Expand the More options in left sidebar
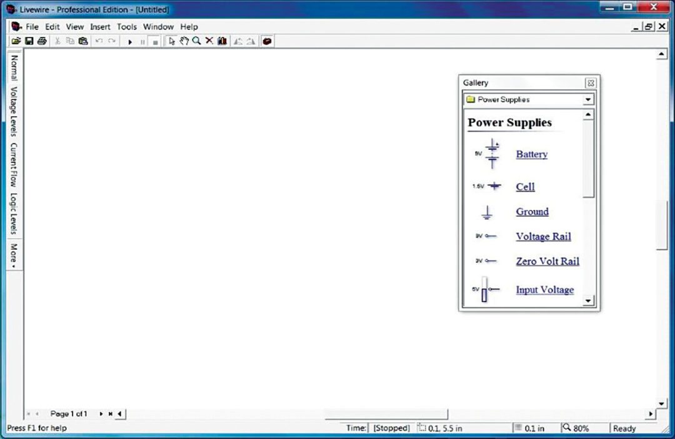675x439 pixels. click(x=14, y=255)
